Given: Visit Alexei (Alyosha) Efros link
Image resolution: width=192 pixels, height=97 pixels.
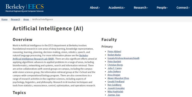Looking at the screenshot, I should [118, 78].
